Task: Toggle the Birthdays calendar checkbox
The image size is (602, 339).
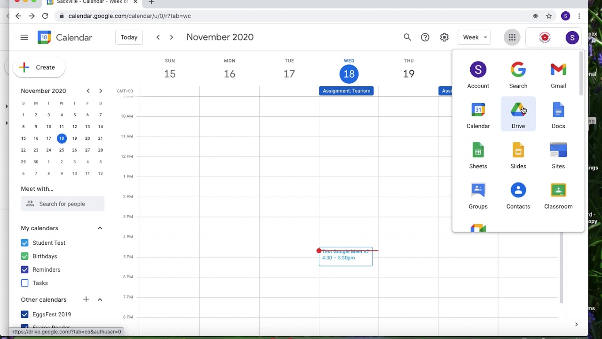Action: point(24,256)
